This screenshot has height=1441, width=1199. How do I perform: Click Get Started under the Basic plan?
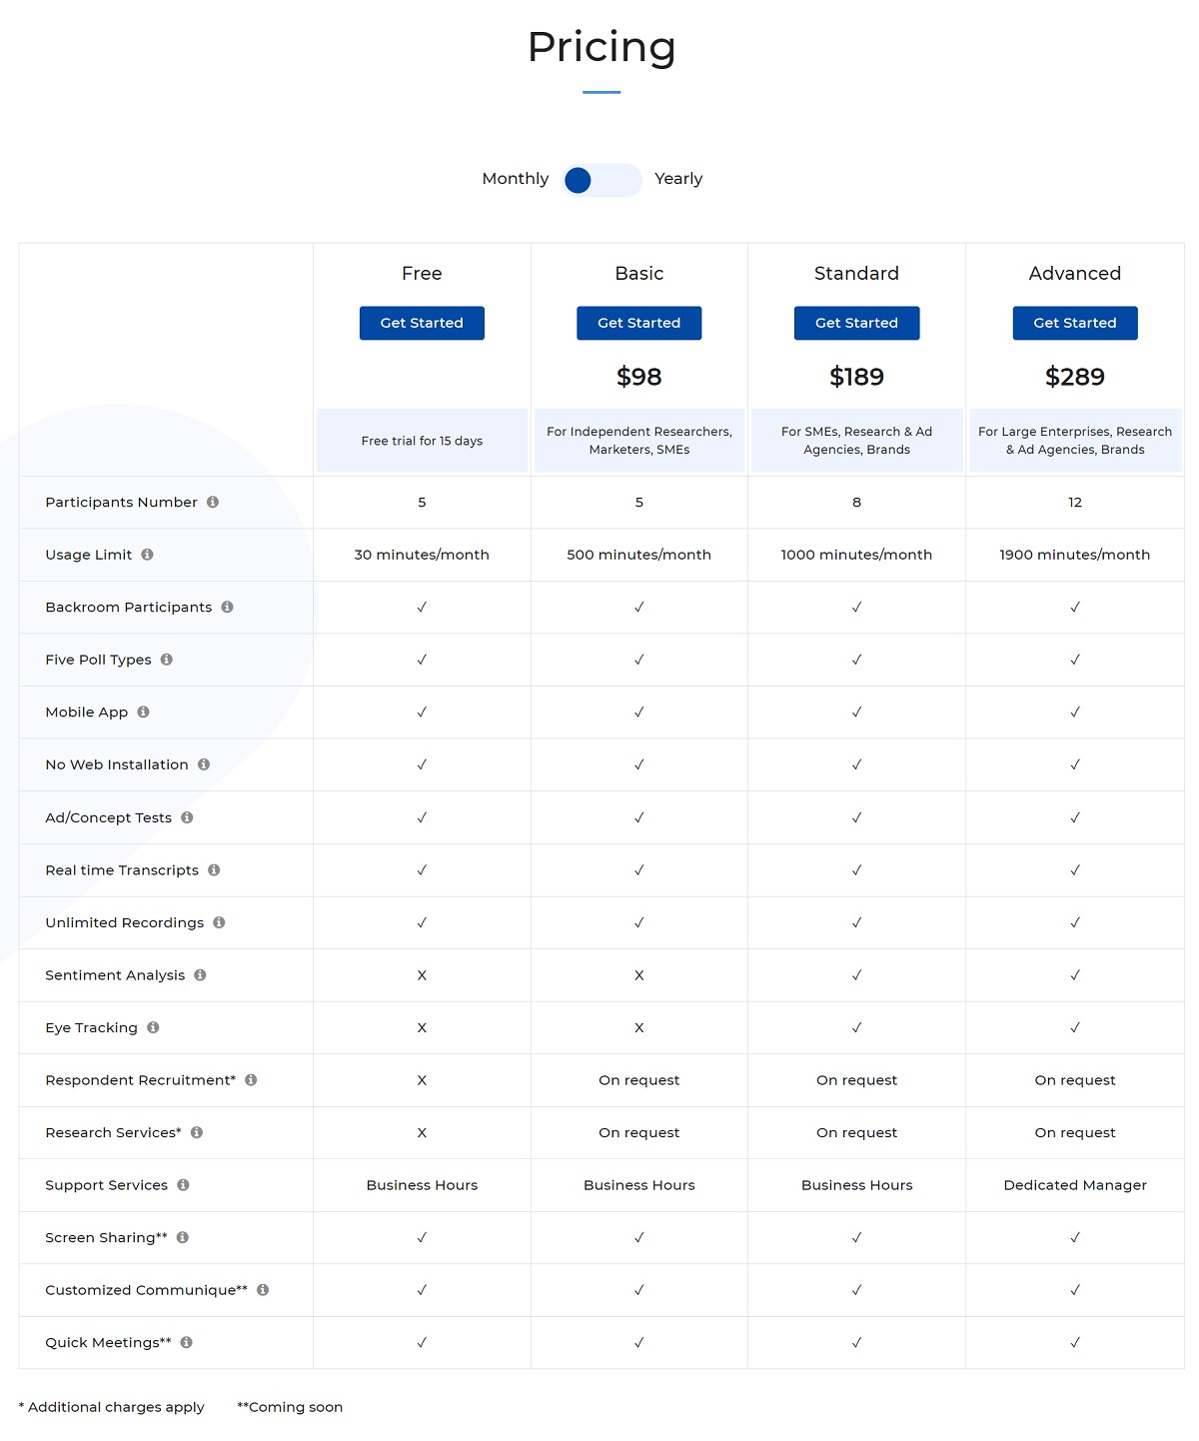638,323
